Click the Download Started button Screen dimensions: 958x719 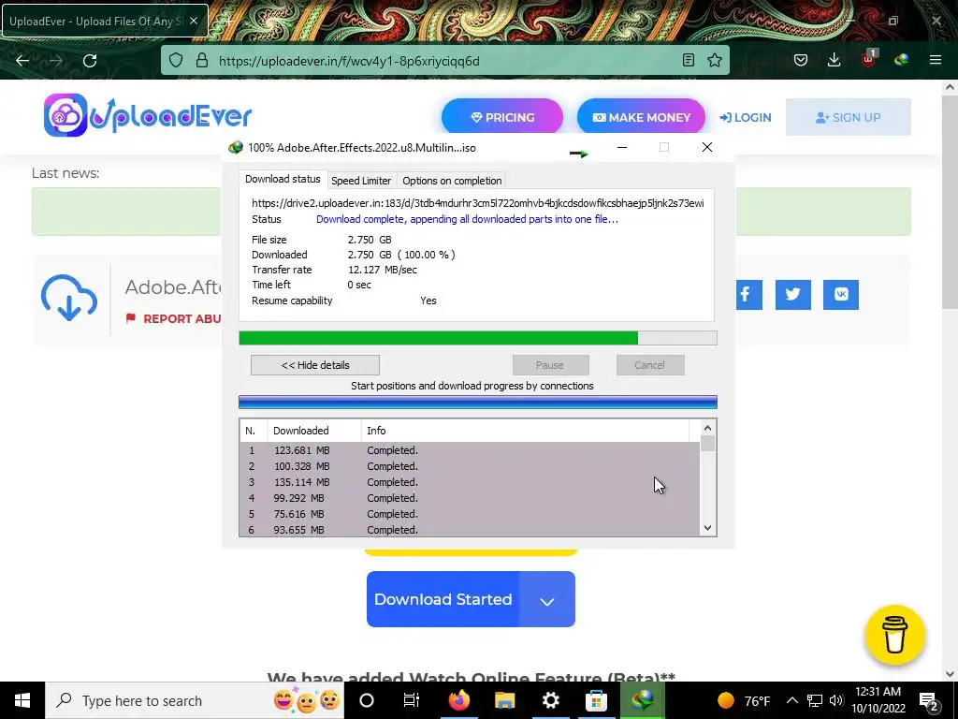[443, 599]
